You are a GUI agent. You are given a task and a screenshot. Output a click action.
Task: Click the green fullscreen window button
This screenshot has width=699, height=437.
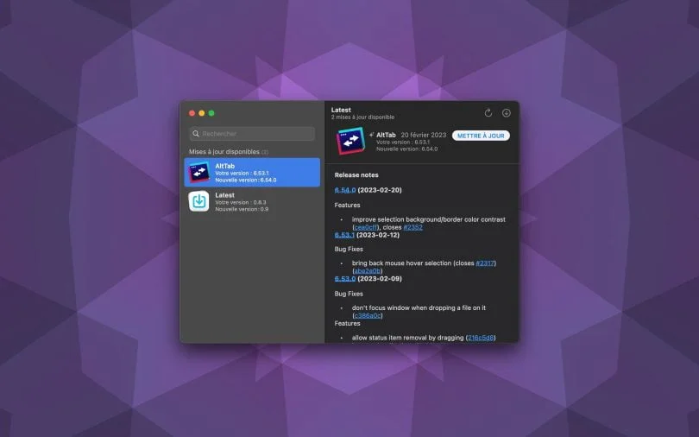(211, 113)
